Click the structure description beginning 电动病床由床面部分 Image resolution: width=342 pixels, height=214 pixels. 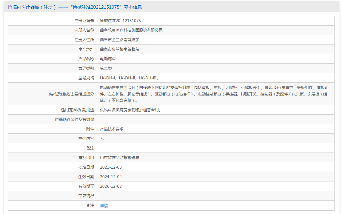(x=214, y=94)
